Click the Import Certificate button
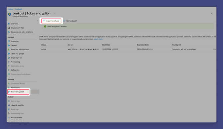This screenshot has height=129, width=223. (x=51, y=21)
